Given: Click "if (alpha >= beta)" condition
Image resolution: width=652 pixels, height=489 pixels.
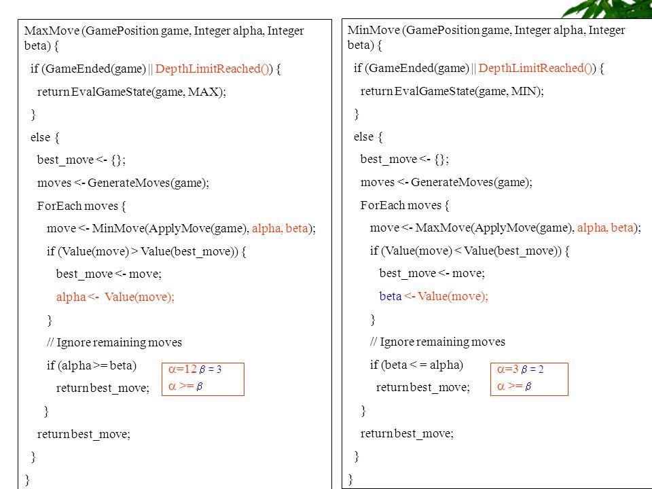Looking at the screenshot, I should point(92,365).
